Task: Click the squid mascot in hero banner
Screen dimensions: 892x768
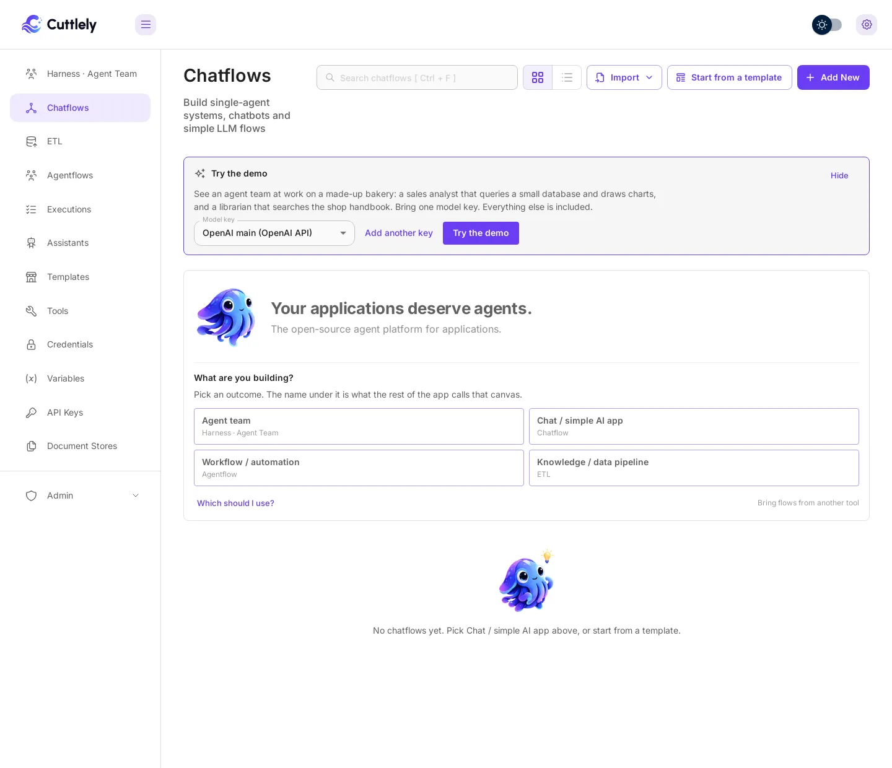Action: point(226,316)
